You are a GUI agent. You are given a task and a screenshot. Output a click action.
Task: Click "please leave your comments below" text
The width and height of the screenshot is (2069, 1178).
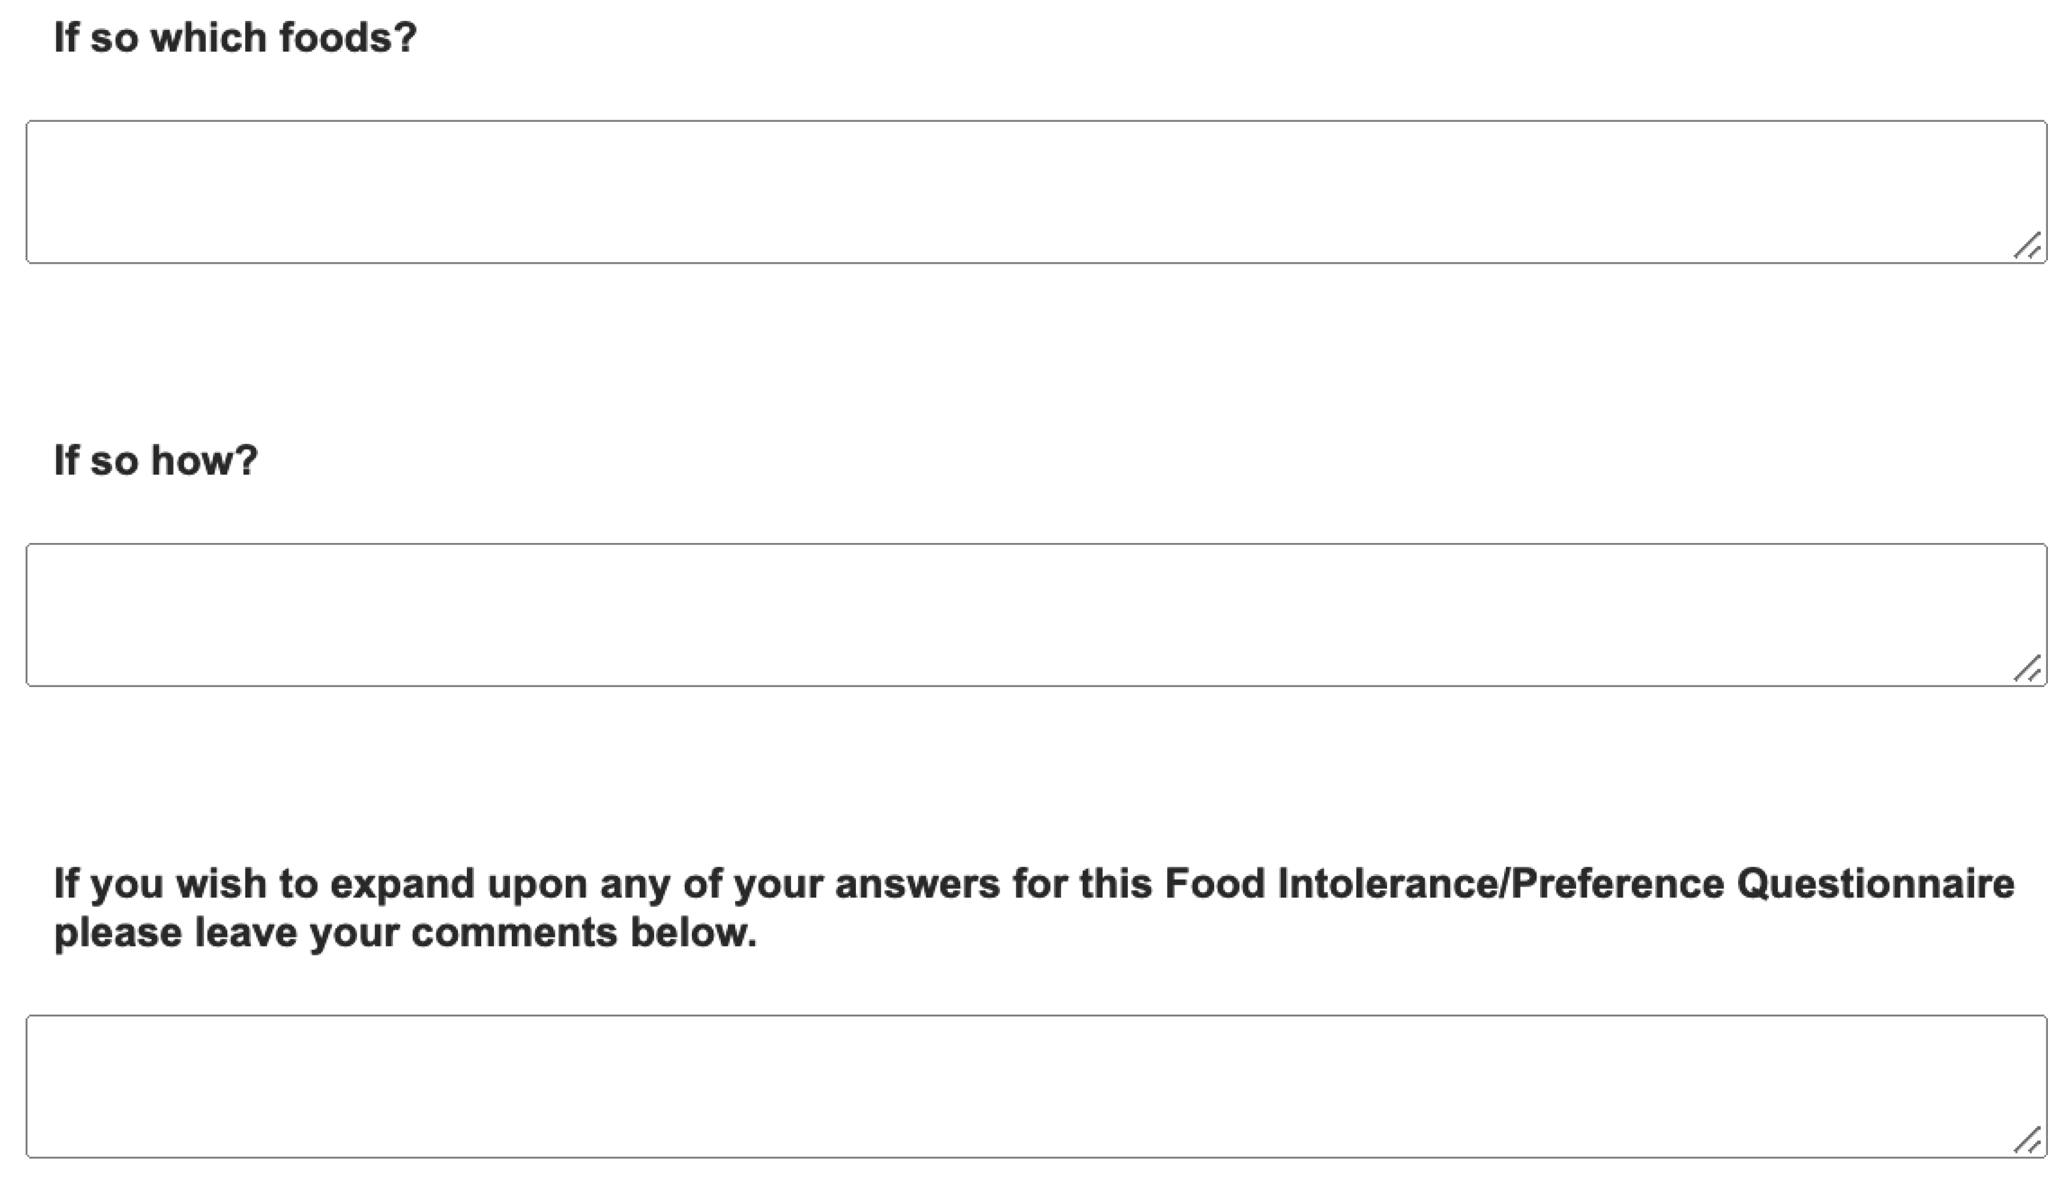point(405,933)
